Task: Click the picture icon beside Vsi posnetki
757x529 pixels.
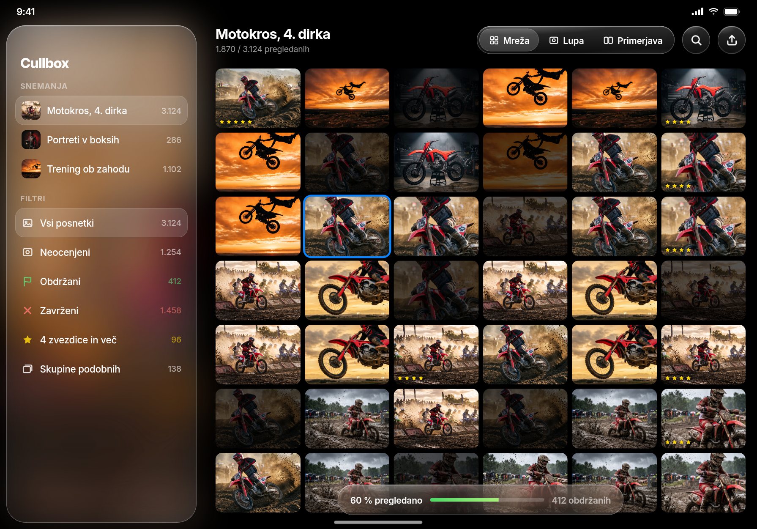Action: [x=27, y=223]
